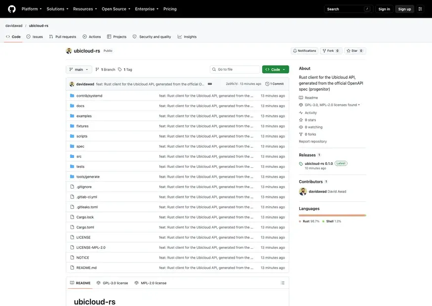Open the contrib/systemd folder icon
Image resolution: width=432 pixels, height=306 pixels.
pyautogui.click(x=72, y=96)
